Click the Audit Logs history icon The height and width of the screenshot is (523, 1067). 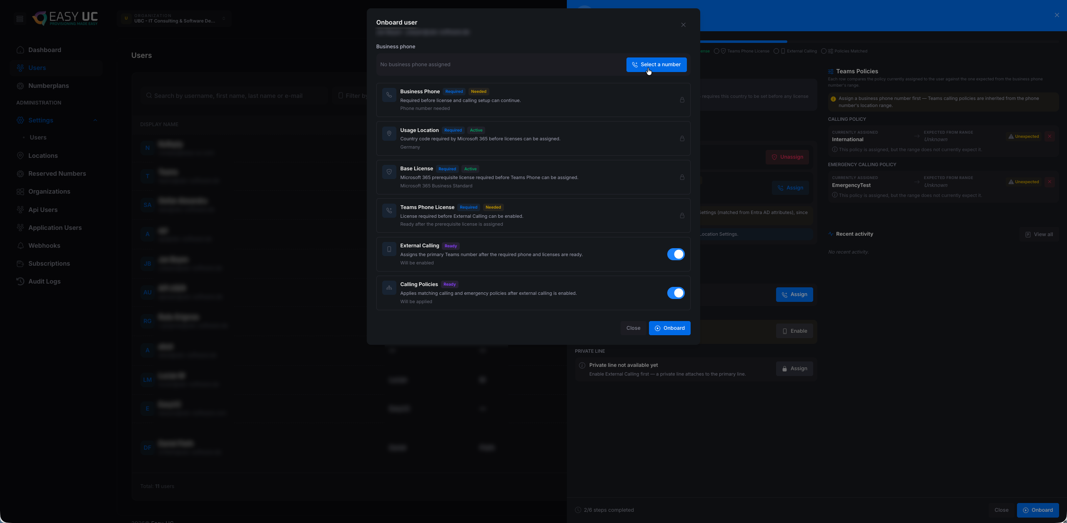click(20, 281)
